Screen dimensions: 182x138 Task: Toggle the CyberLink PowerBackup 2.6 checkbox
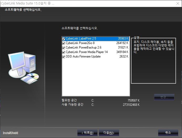point(63,48)
